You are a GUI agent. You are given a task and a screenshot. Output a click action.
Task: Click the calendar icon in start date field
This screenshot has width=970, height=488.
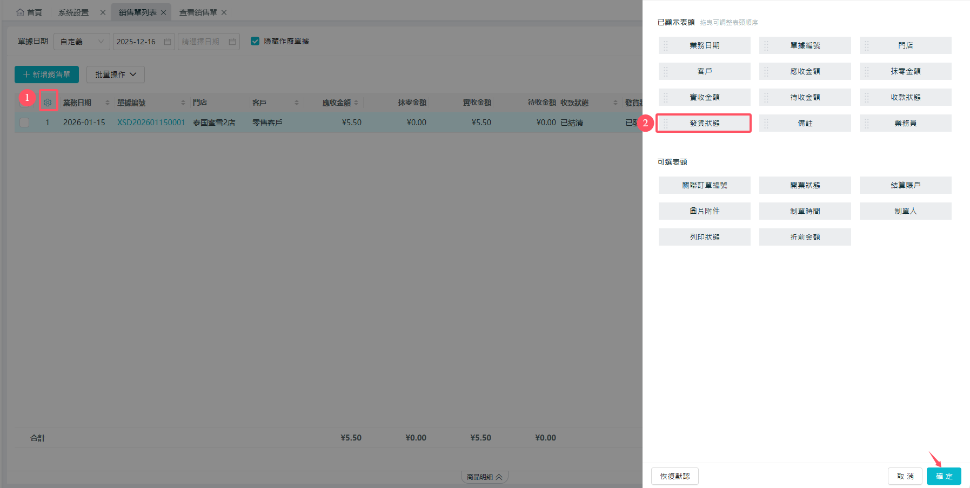[x=168, y=42]
